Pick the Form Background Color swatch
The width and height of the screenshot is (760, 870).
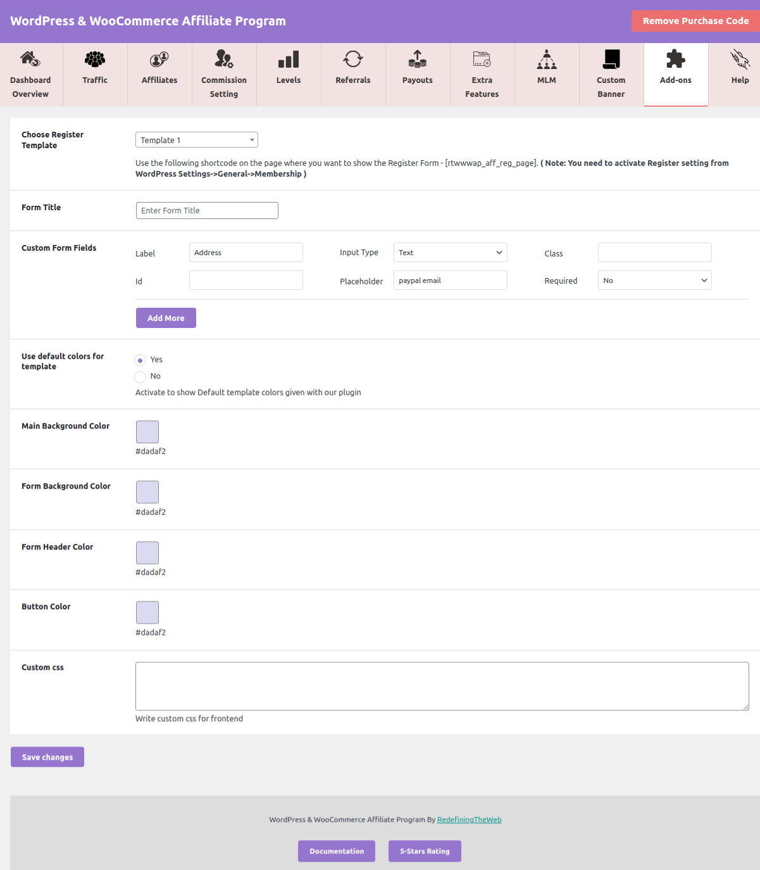(147, 492)
